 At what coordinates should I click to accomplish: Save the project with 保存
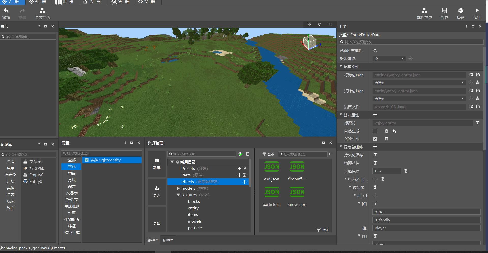coord(444,13)
